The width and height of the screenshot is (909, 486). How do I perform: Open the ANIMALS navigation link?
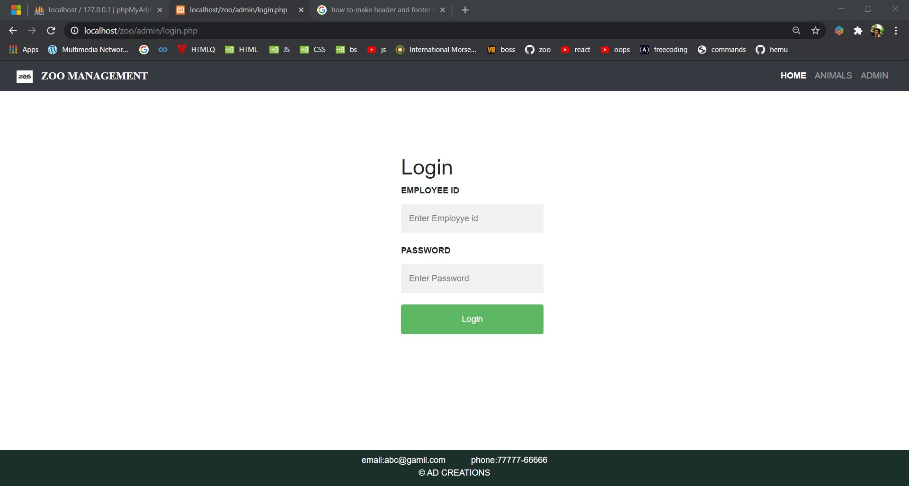(x=833, y=75)
